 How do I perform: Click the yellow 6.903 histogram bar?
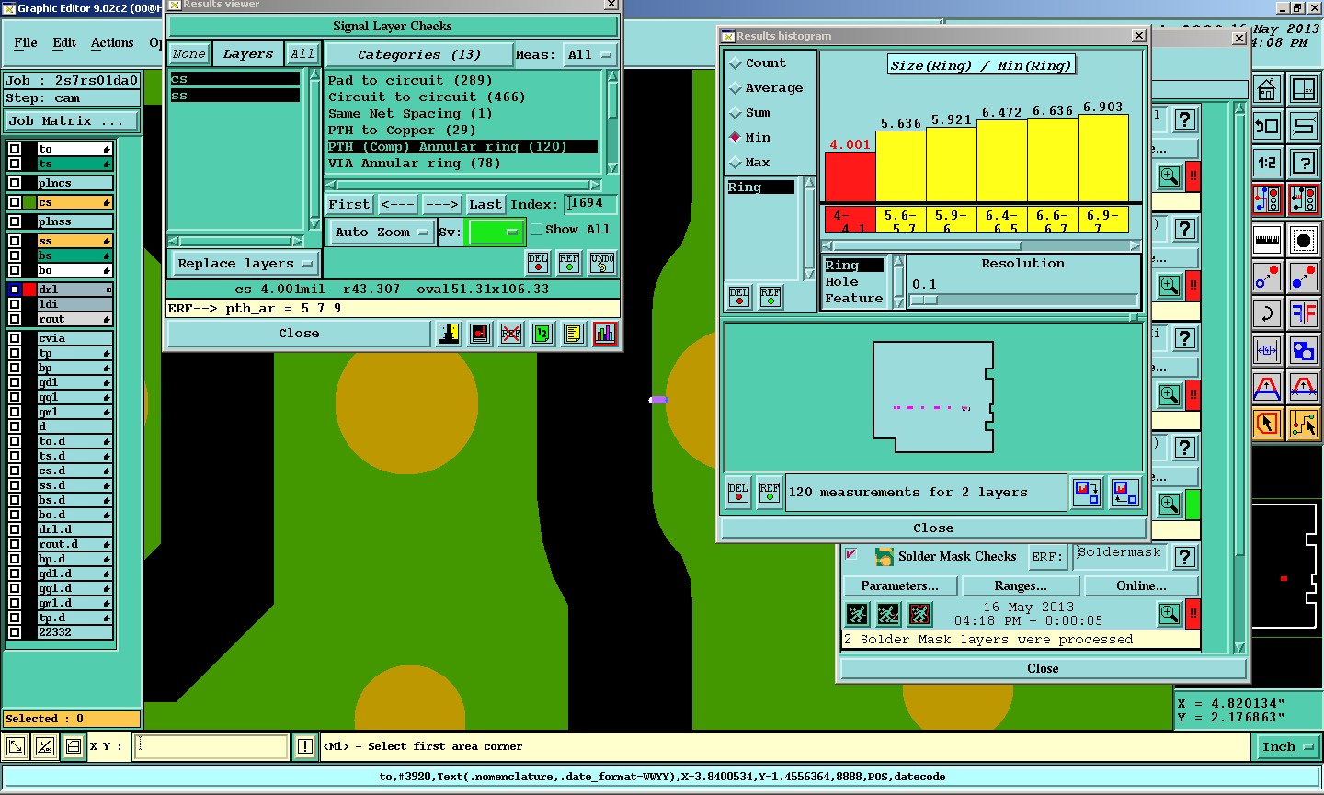click(x=1102, y=158)
